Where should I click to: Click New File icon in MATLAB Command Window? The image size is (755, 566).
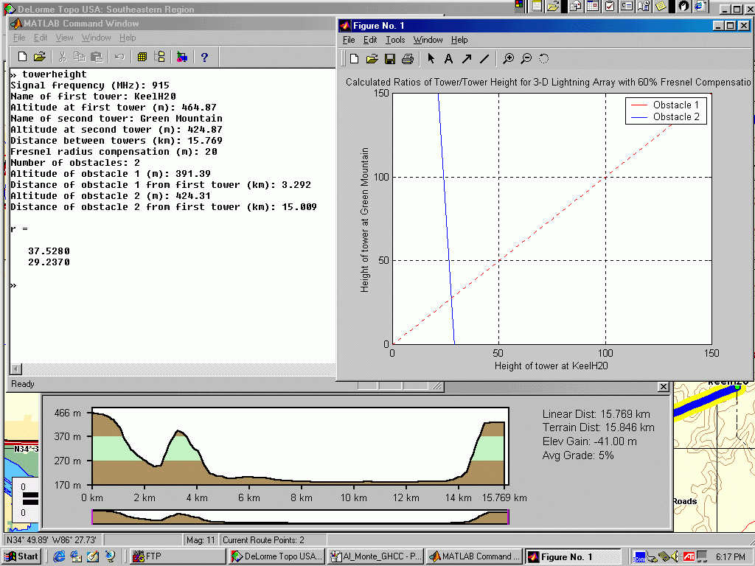pyautogui.click(x=22, y=57)
